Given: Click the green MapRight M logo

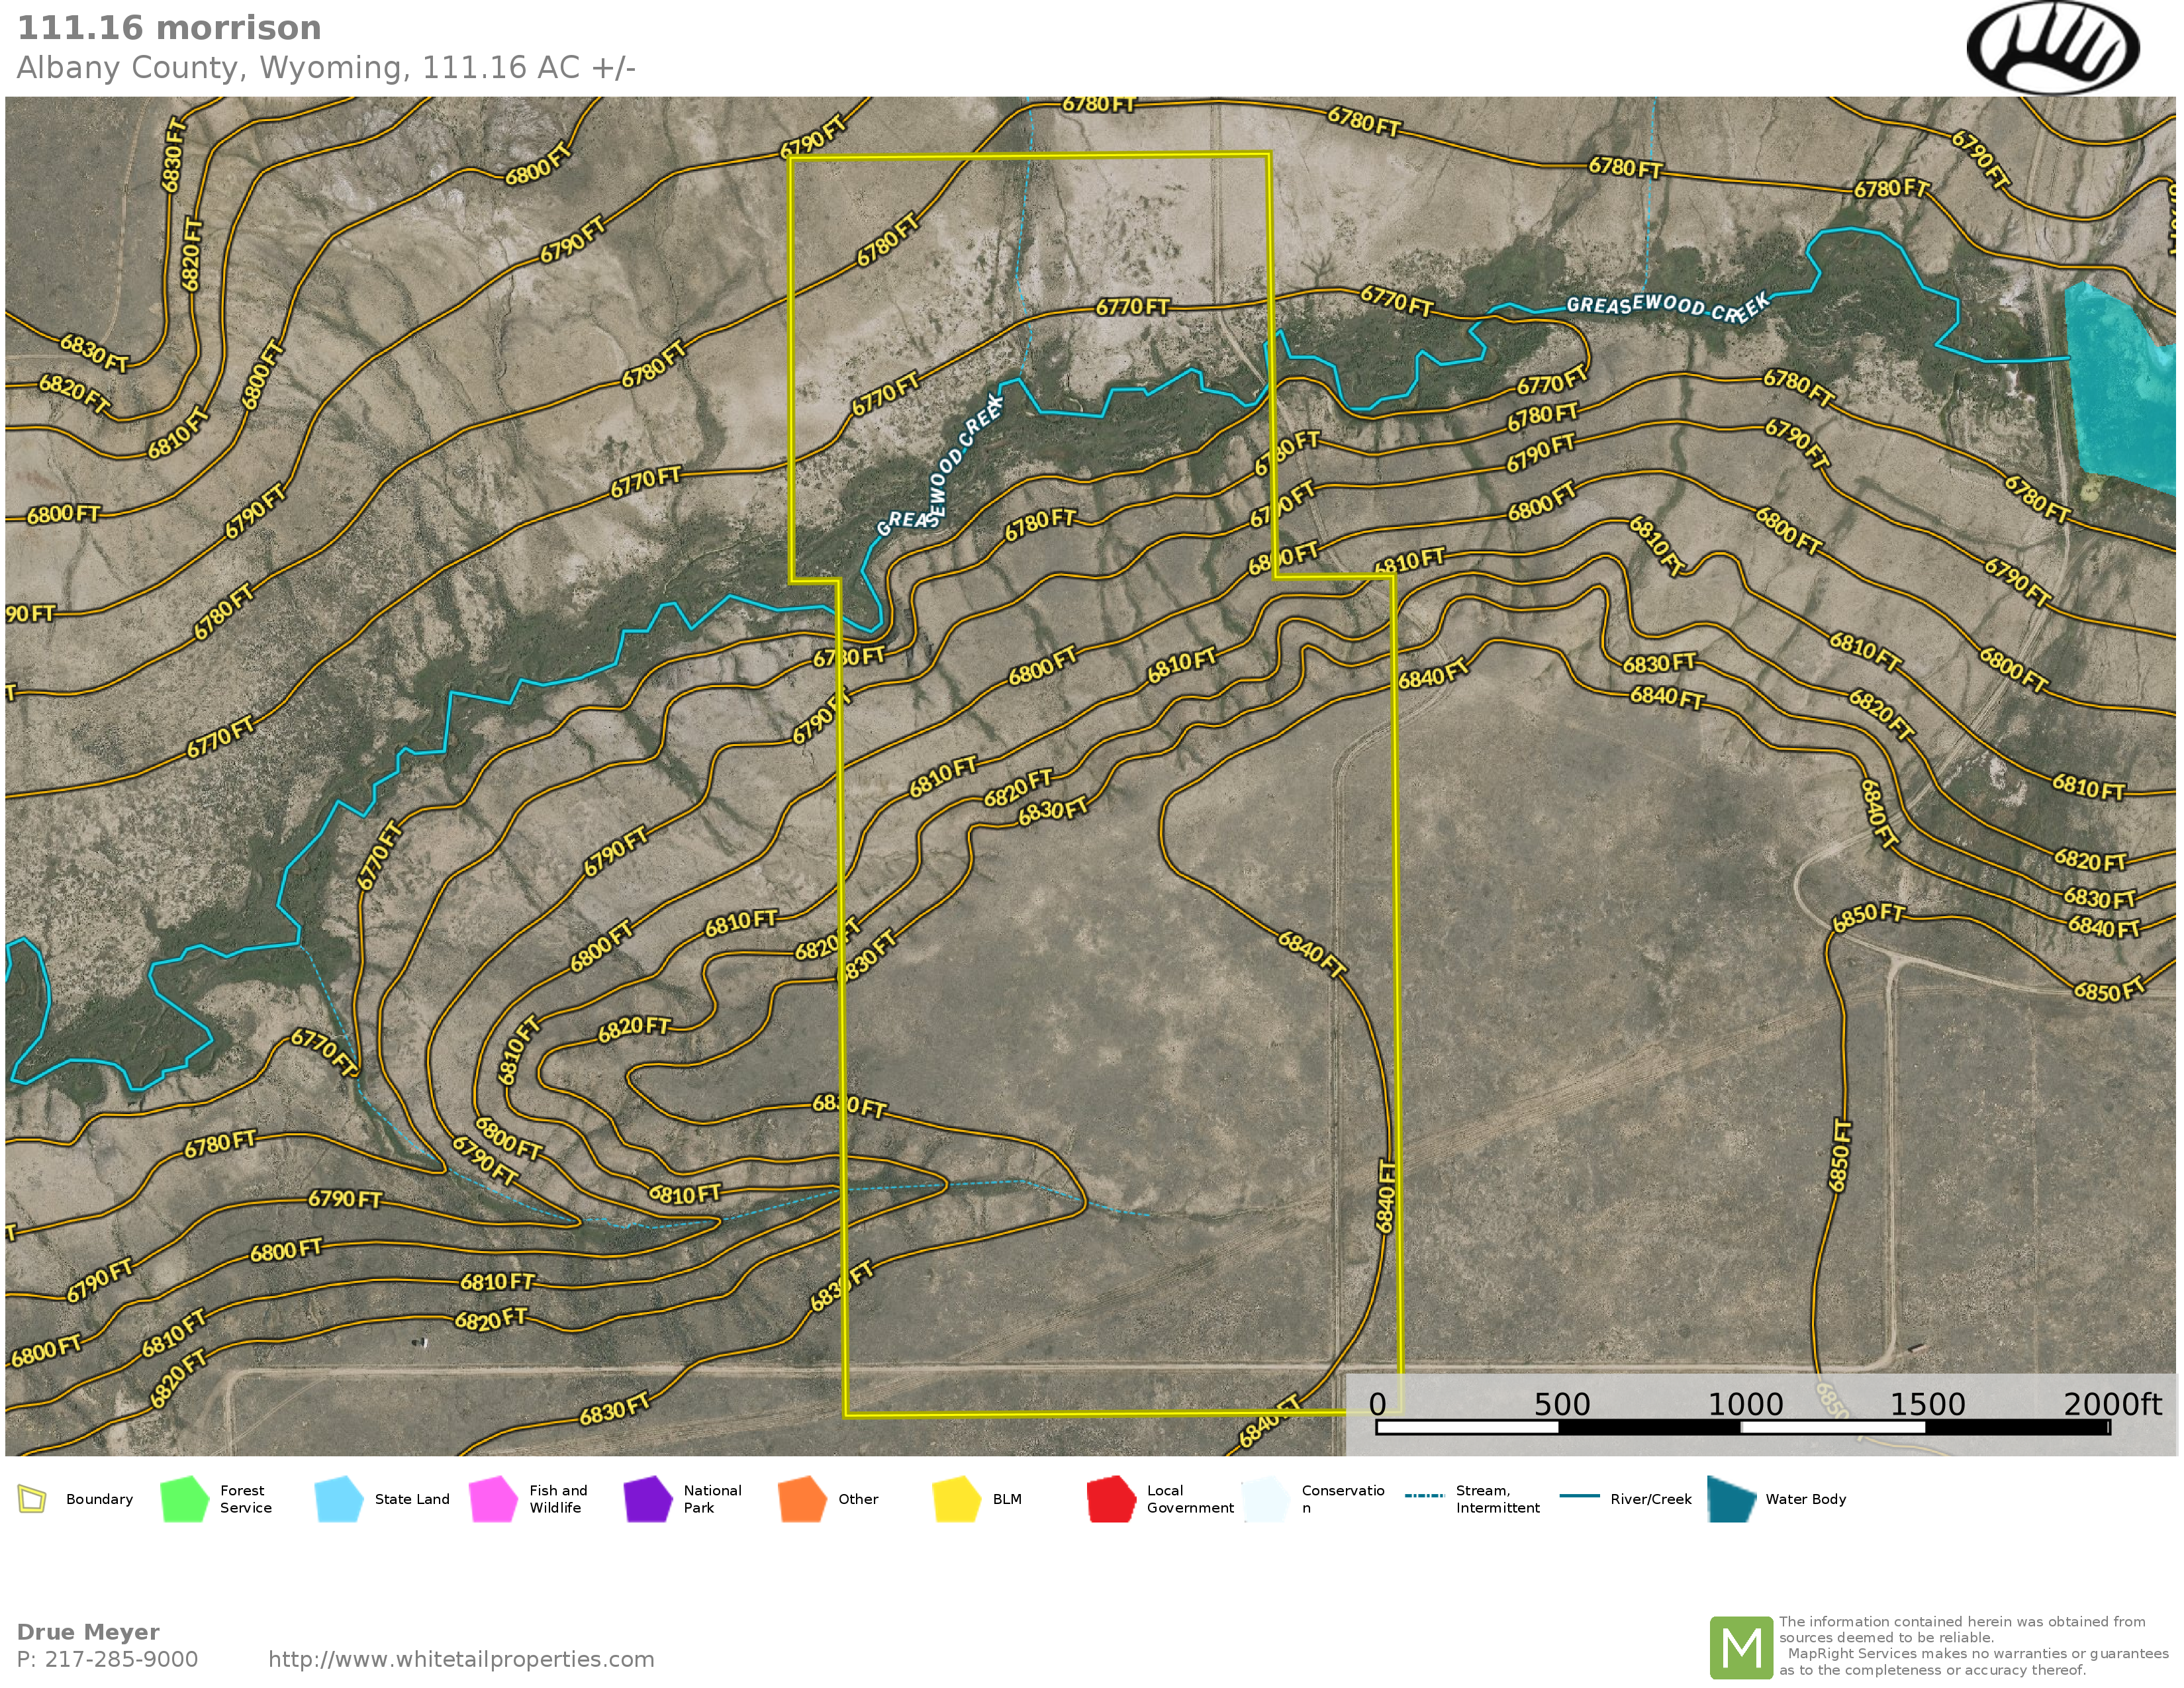Looking at the screenshot, I should click(x=1741, y=1647).
